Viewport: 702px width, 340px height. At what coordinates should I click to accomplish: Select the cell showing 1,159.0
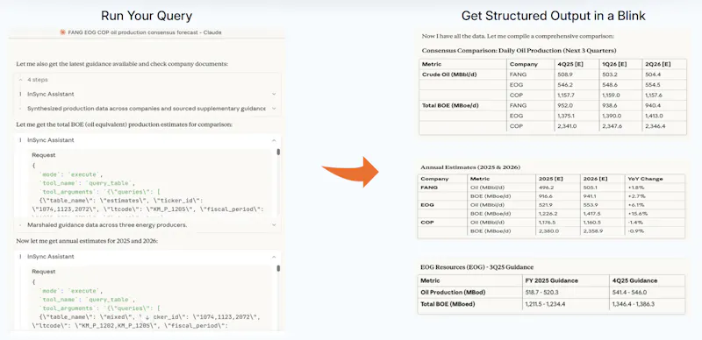[x=620, y=96]
